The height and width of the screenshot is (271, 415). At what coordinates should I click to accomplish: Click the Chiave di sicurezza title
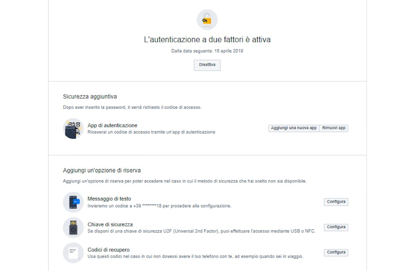(x=110, y=224)
